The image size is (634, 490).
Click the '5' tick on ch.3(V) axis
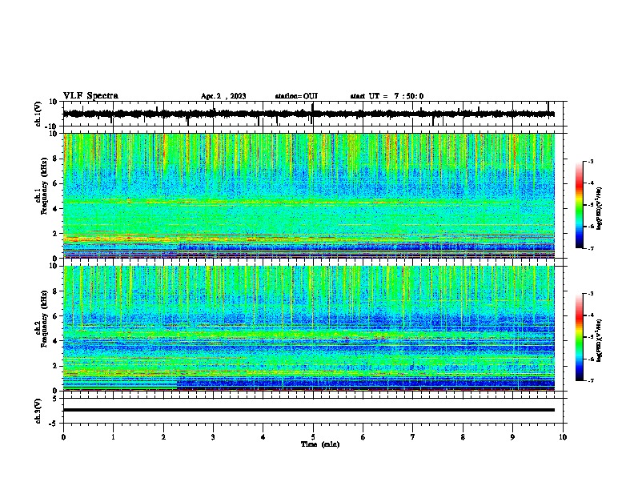[x=55, y=399]
